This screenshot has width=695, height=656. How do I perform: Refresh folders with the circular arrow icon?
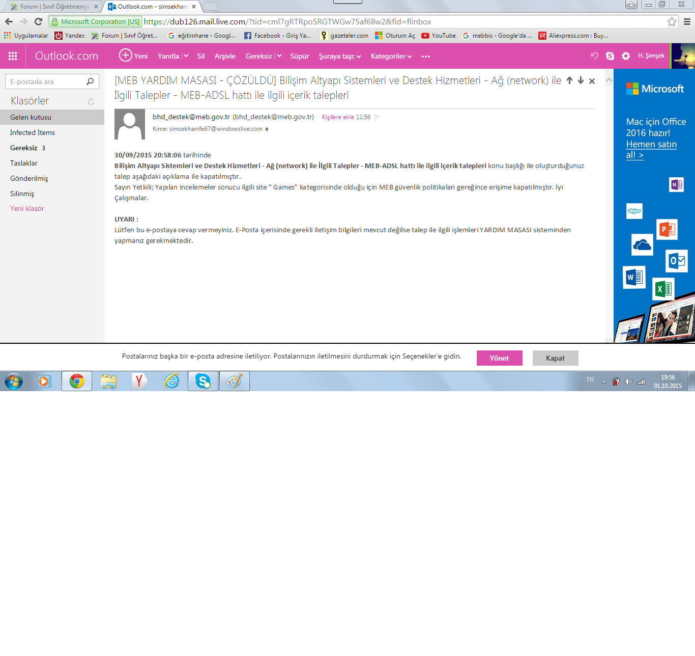pyautogui.click(x=91, y=101)
